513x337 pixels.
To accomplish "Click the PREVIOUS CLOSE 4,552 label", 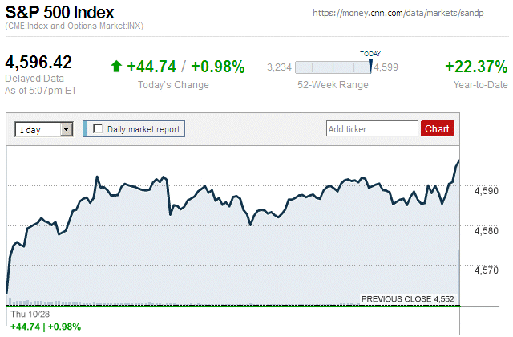I will pyautogui.click(x=407, y=298).
